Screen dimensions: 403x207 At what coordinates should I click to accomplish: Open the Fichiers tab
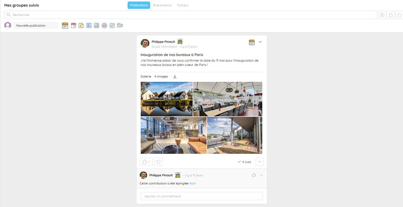183,5
